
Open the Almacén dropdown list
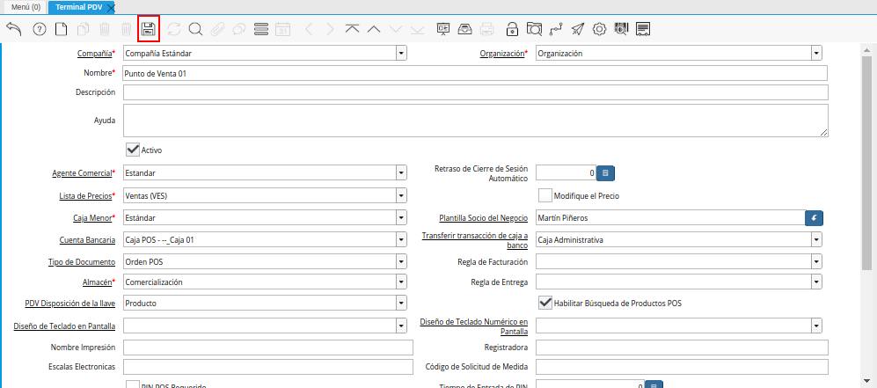(401, 282)
